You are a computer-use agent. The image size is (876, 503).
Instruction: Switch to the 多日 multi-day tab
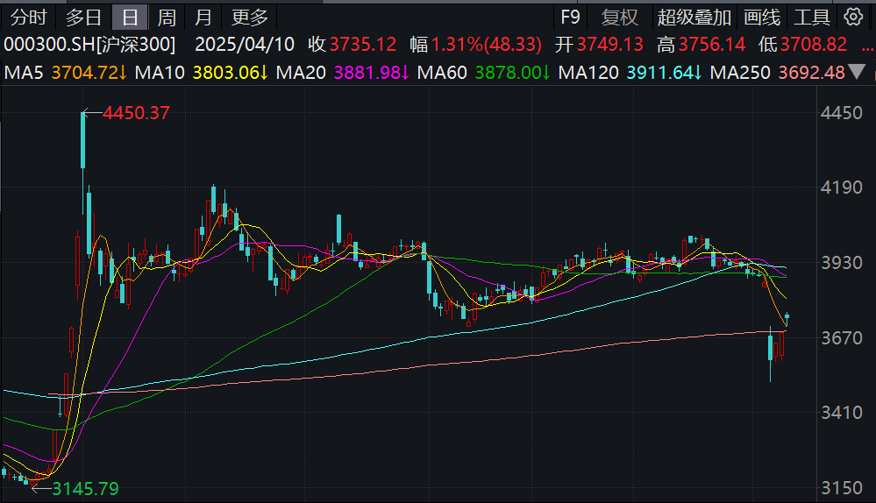point(84,17)
